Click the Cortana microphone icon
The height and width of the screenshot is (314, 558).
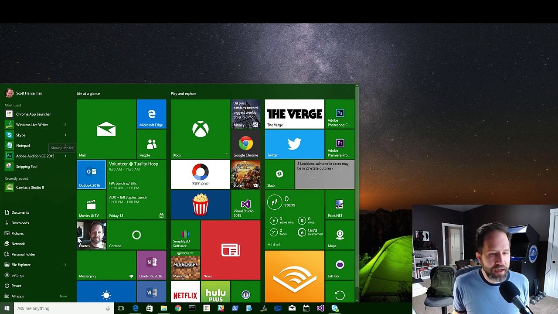[x=108, y=308]
